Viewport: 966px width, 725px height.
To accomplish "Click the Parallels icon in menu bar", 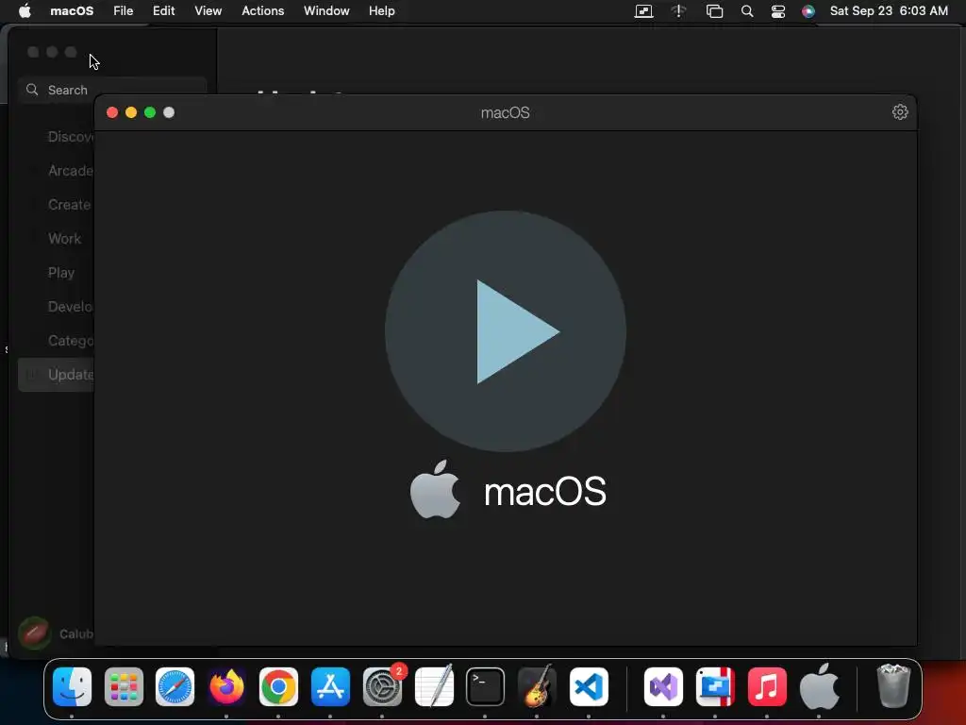I will coord(643,11).
